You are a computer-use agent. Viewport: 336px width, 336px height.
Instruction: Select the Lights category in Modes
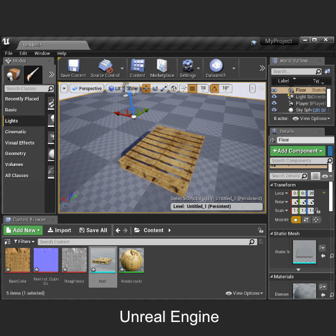(24, 121)
